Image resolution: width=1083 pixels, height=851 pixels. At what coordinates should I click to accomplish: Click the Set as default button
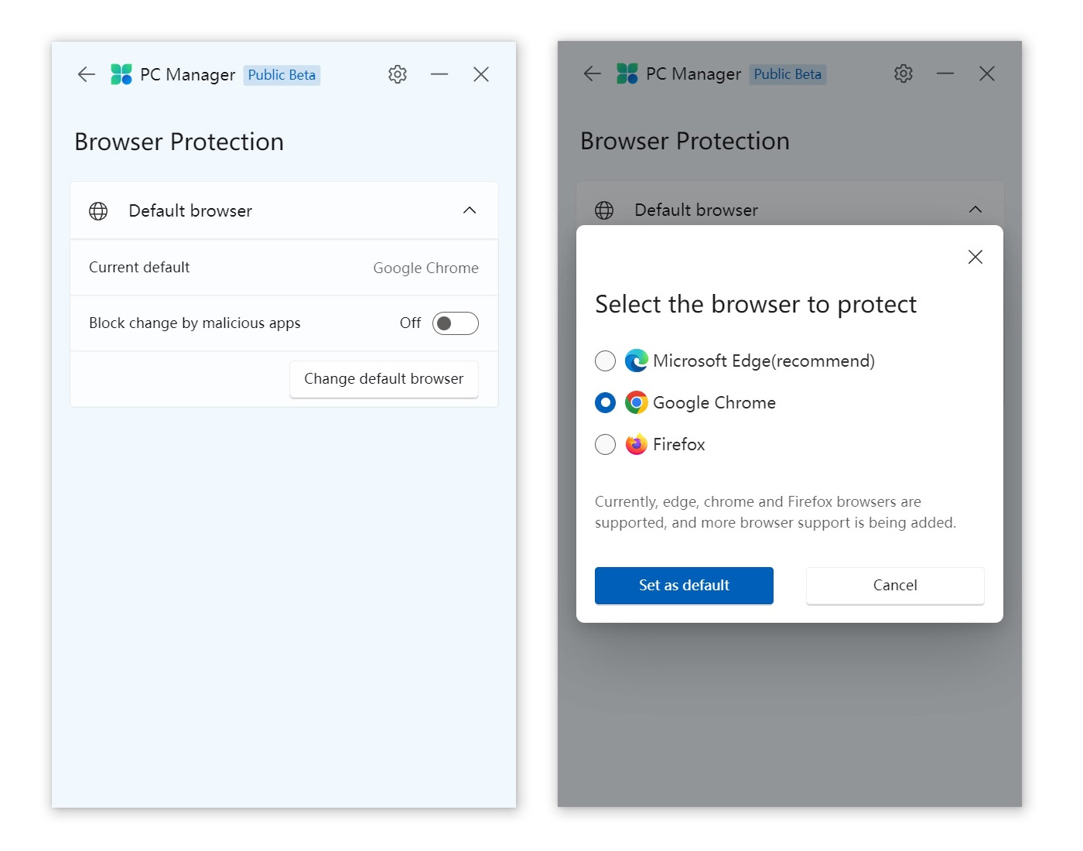click(684, 586)
